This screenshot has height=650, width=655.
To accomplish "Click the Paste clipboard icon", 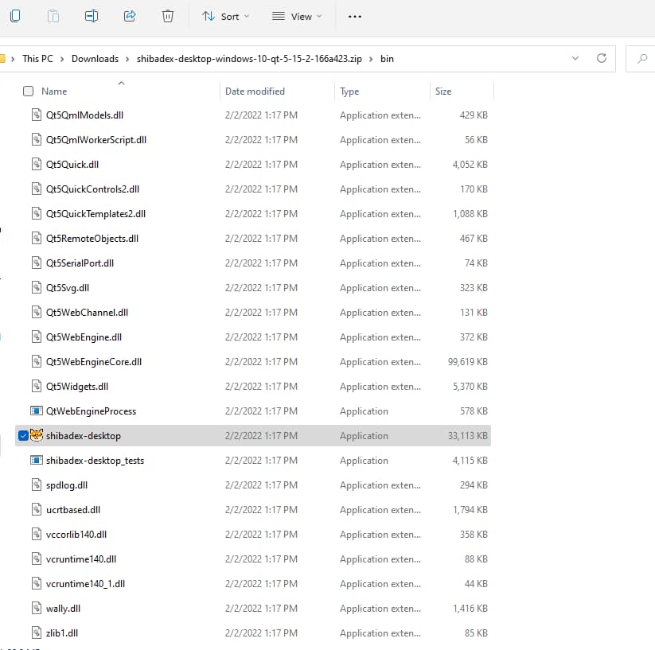I will [x=53, y=16].
